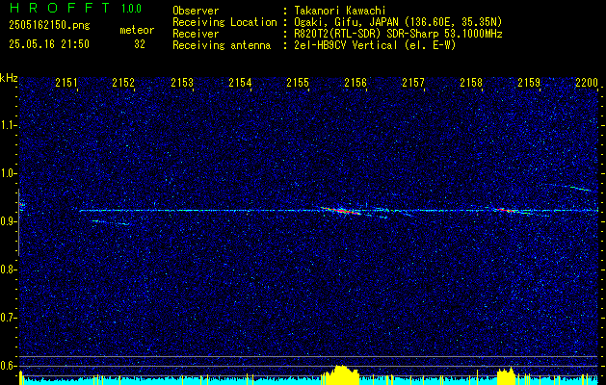Click the observer name Takanori Kawachi
Screen dimensions: 606x385
pos(340,11)
